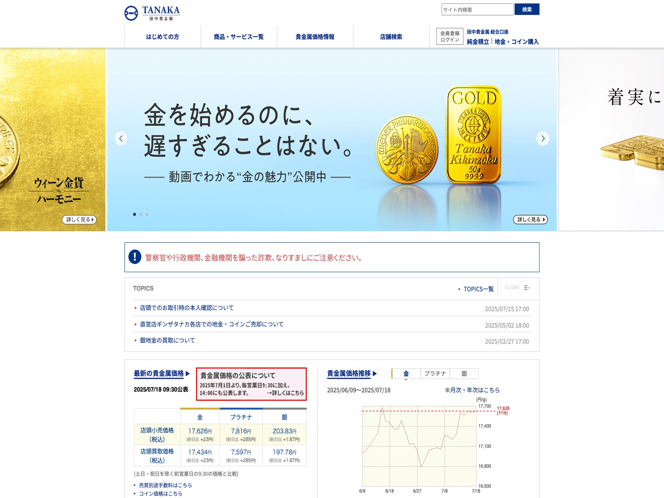Open the 貴金属価格情報 menu
664x498 pixels.
tap(315, 37)
